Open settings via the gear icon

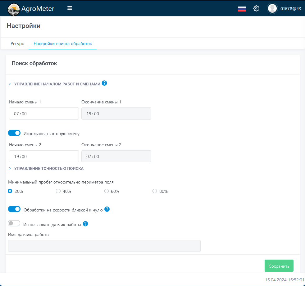[x=256, y=8]
